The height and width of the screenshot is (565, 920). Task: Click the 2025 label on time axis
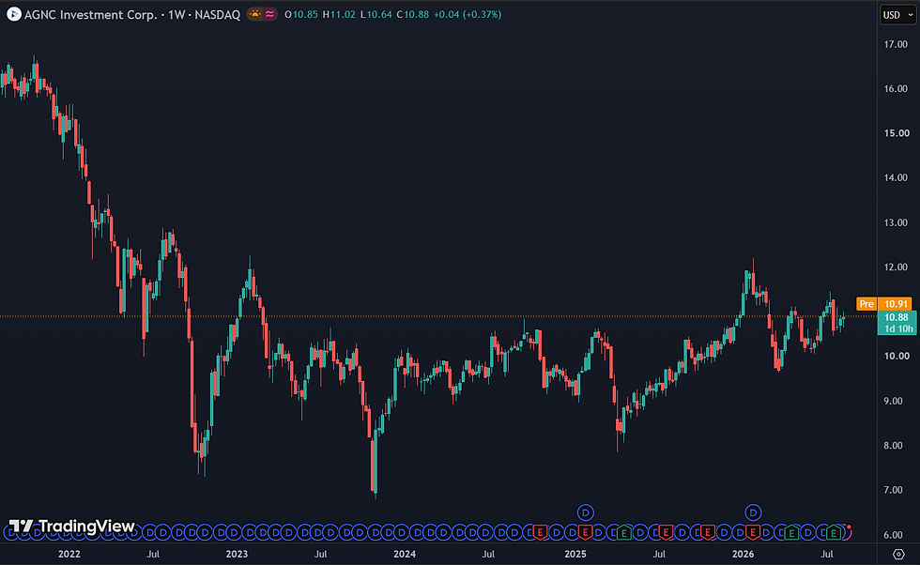tap(575, 554)
